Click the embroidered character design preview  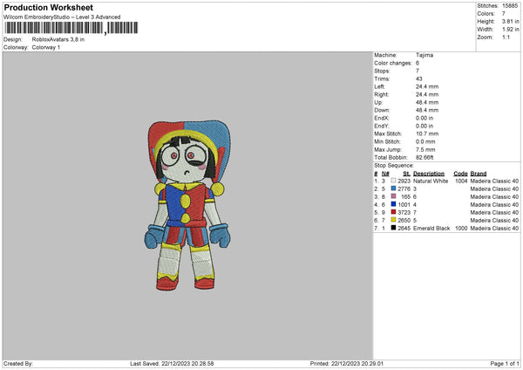click(187, 205)
